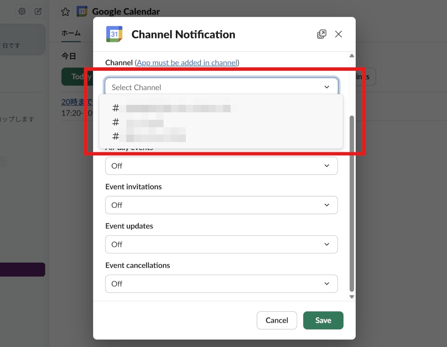This screenshot has height=347, width=447.
Task: Open the dialog in a new window
Action: tap(321, 34)
